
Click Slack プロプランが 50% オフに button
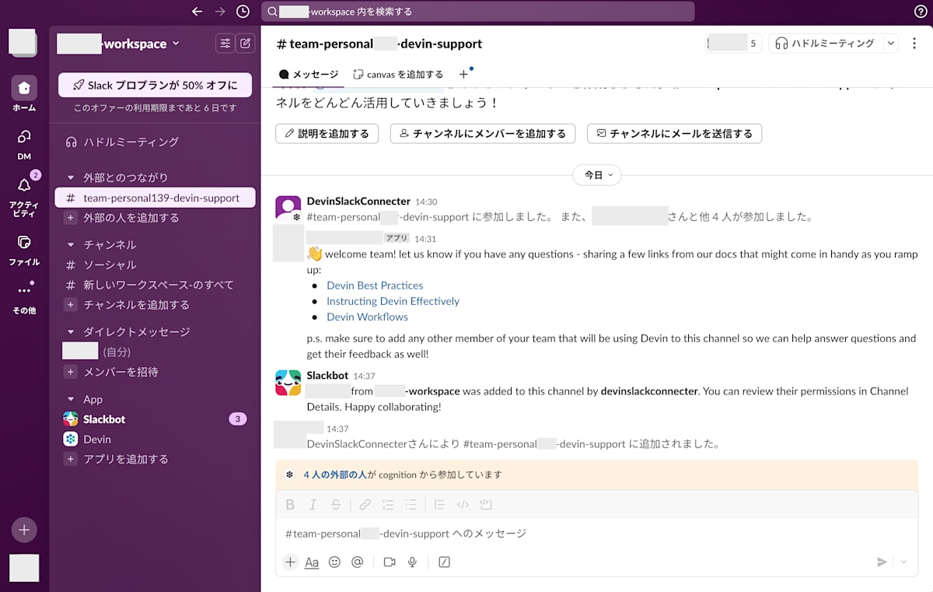pyautogui.click(x=155, y=85)
